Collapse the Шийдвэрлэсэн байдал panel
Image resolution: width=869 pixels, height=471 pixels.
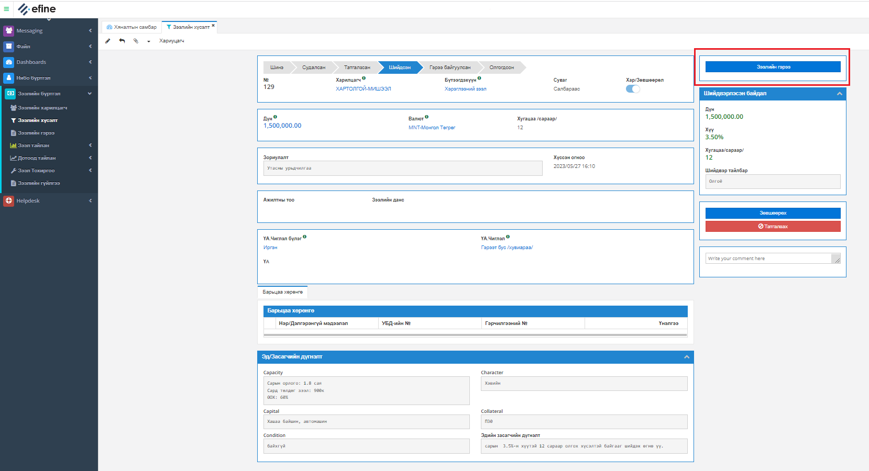tap(839, 94)
